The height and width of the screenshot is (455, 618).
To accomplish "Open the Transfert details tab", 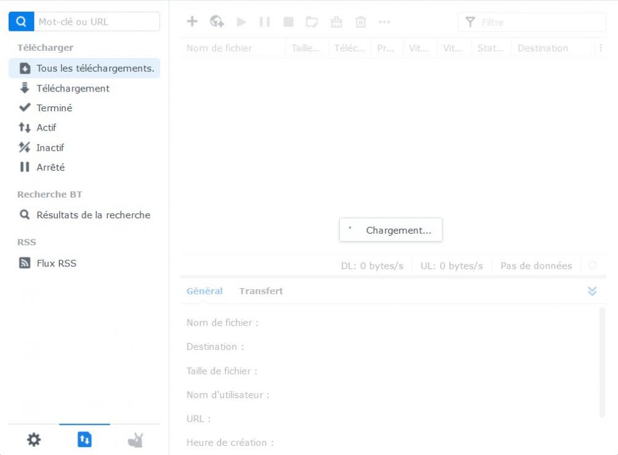I will 261,291.
